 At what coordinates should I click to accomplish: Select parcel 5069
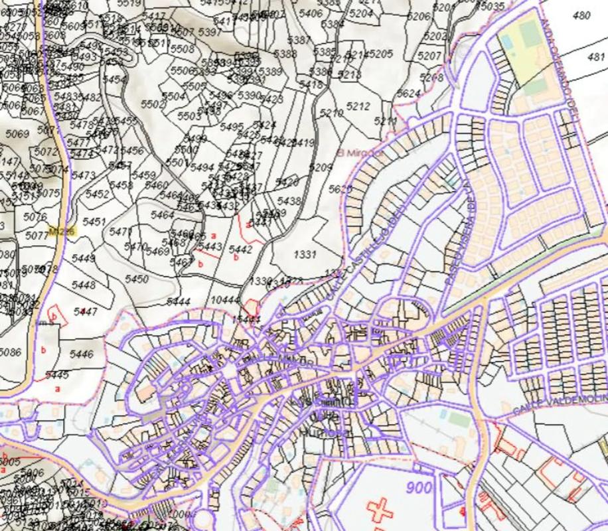point(17,134)
